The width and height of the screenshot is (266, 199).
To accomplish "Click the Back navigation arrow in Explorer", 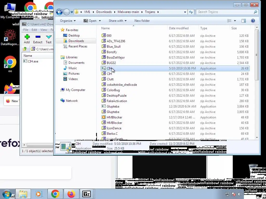I will coord(59,12).
